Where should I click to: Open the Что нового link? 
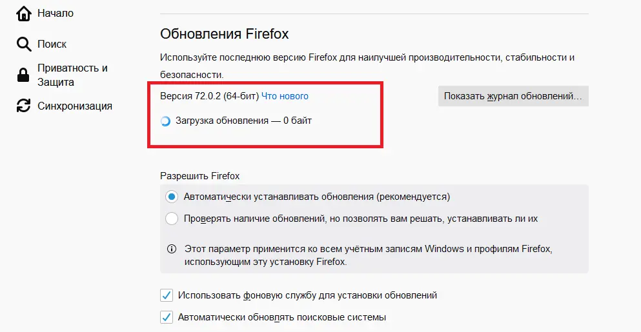285,96
